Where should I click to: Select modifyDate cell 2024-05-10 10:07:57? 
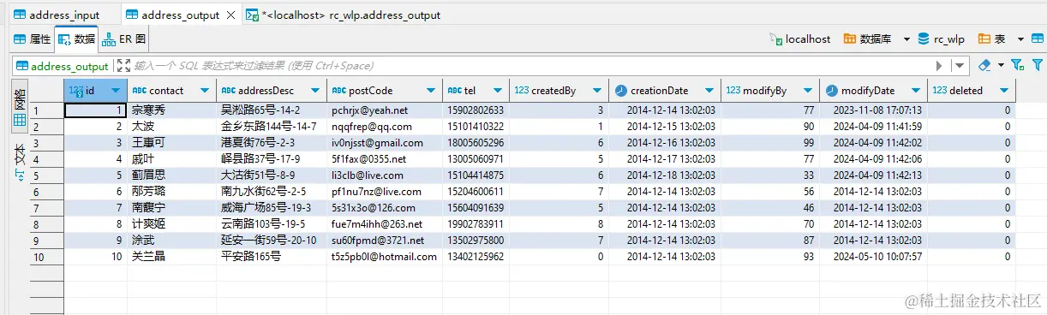pyautogui.click(x=873, y=257)
